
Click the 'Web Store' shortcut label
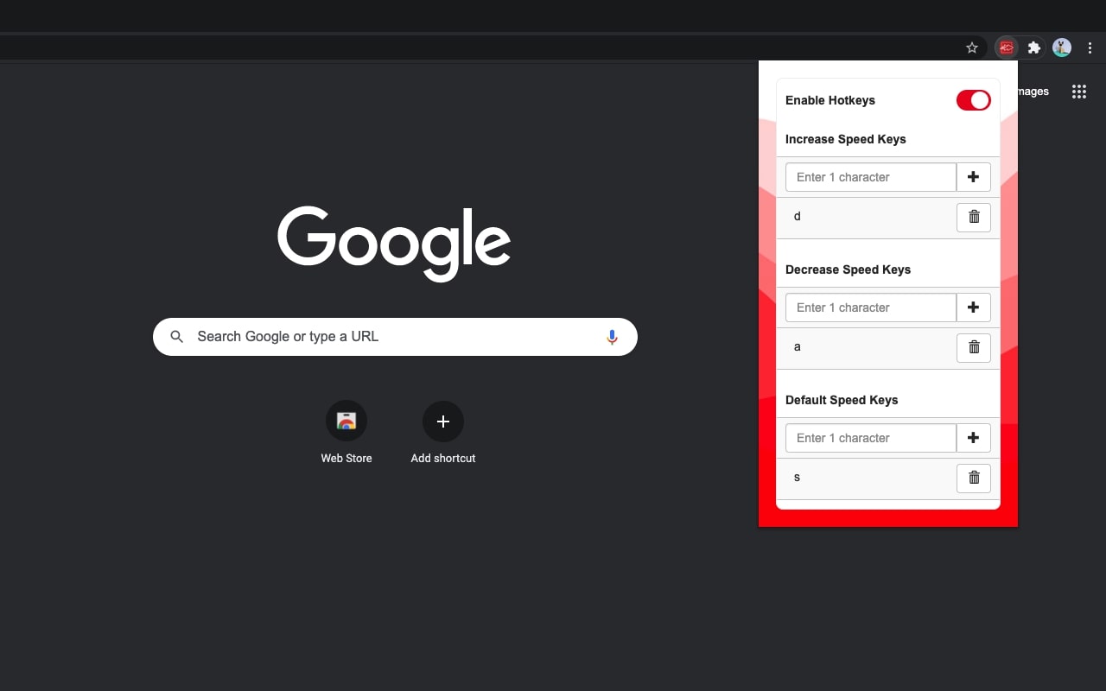tap(346, 459)
